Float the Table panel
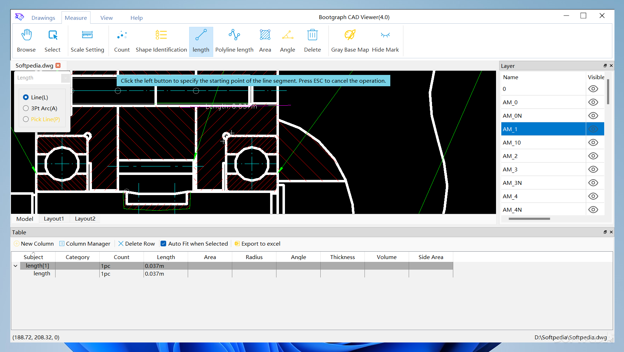Viewport: 624px width, 352px height. pos(605,232)
